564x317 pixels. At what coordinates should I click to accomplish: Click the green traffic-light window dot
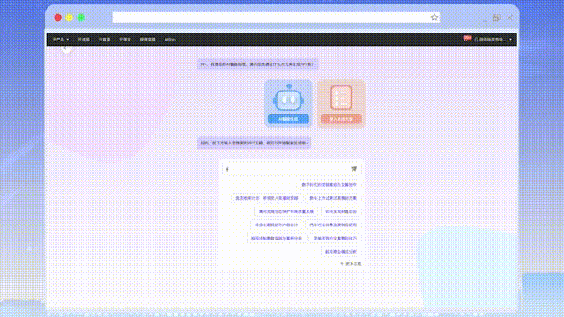[81, 18]
